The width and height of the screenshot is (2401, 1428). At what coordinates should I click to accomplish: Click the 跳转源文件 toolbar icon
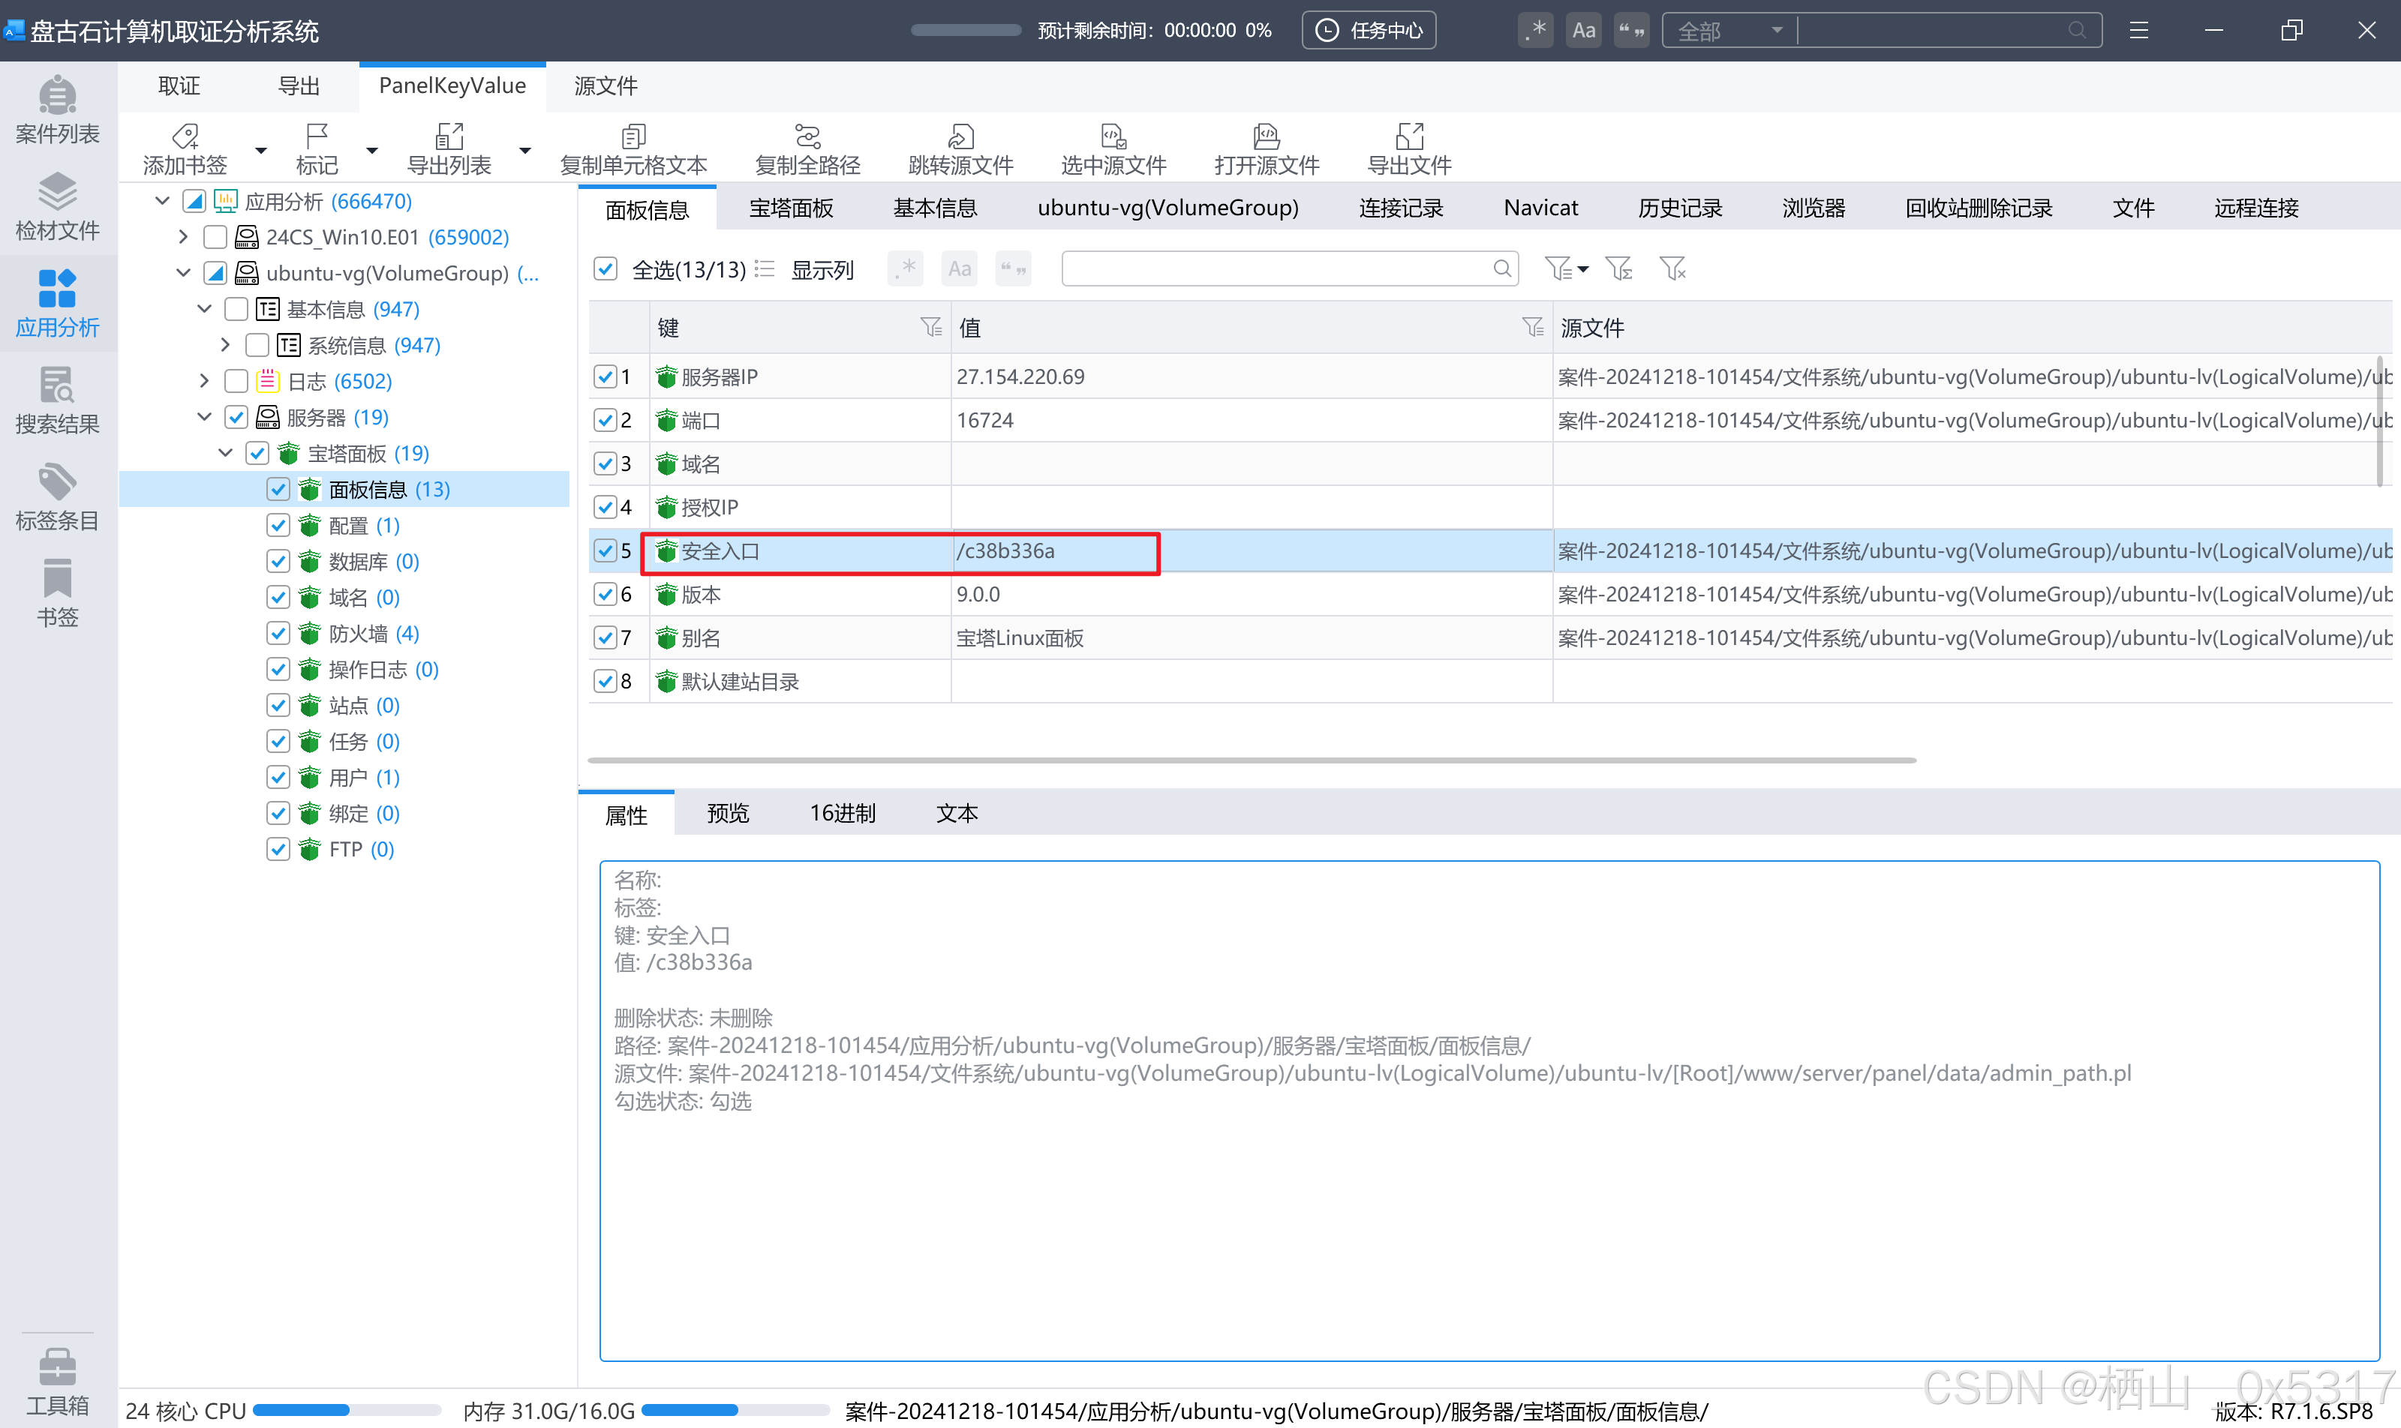tap(960, 149)
